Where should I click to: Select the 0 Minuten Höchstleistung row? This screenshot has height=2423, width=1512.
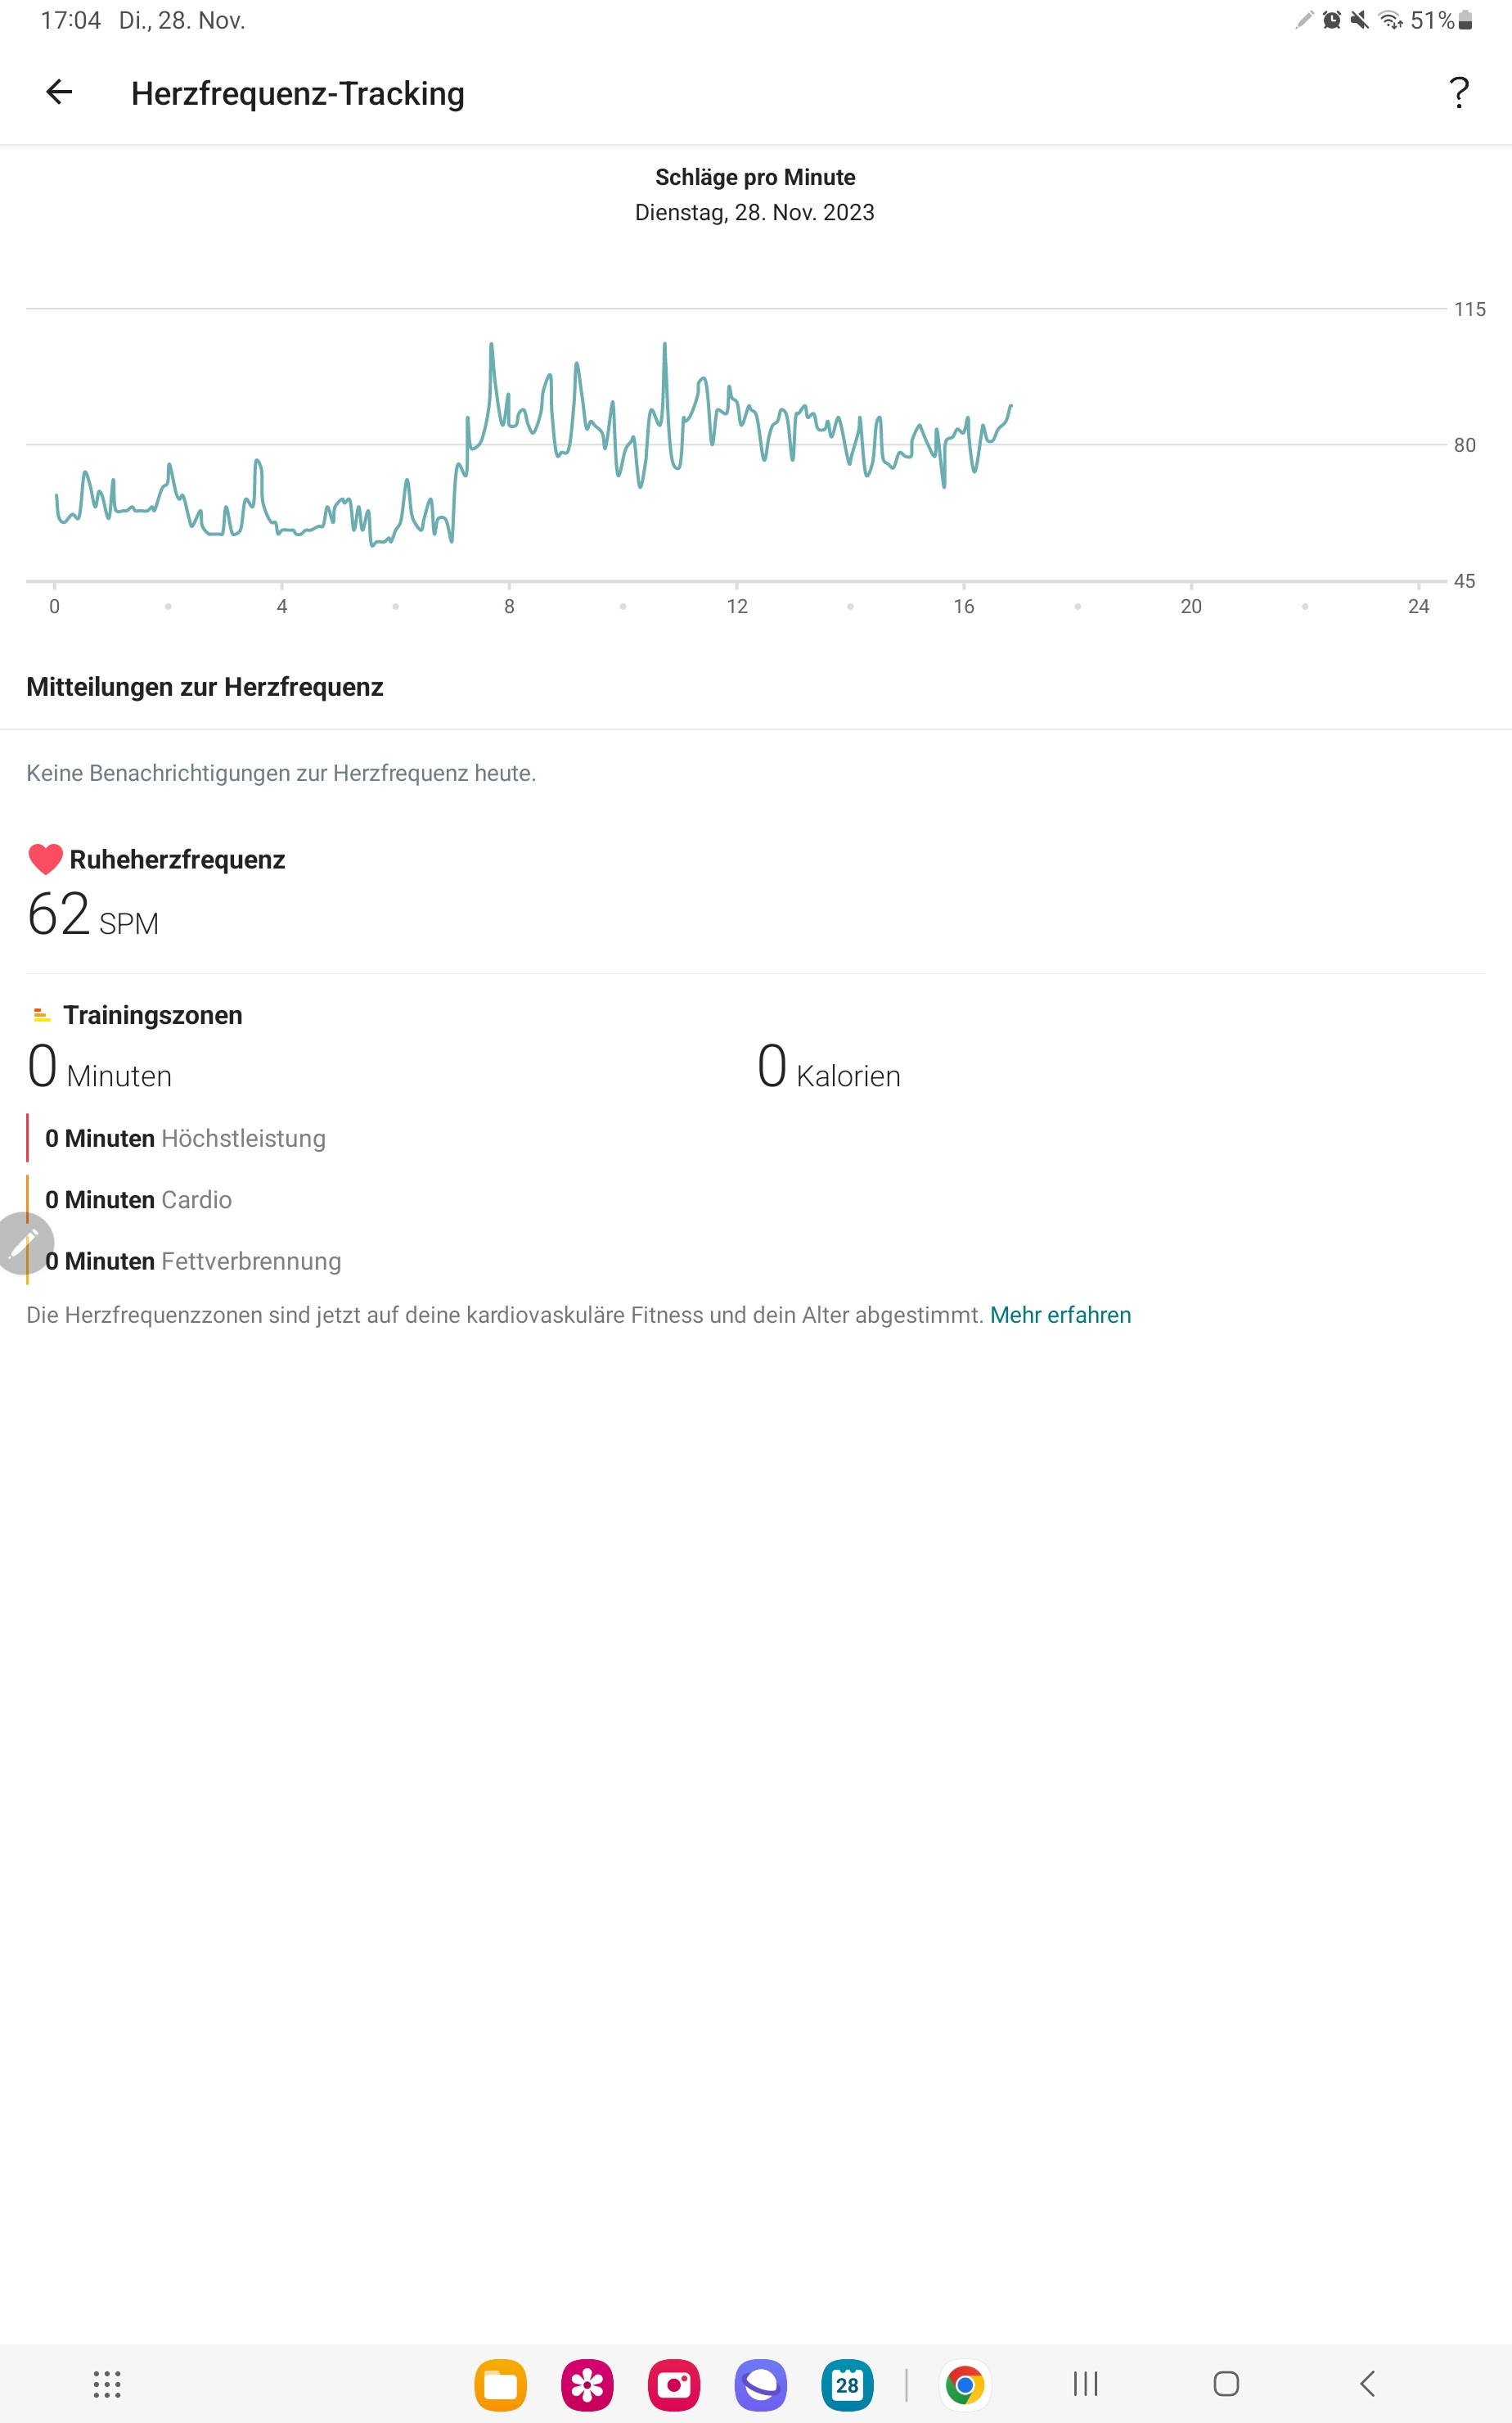[x=185, y=1139]
